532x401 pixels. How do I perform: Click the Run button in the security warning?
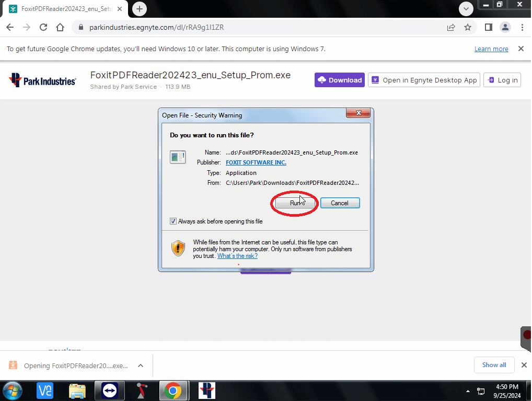pyautogui.click(x=295, y=203)
